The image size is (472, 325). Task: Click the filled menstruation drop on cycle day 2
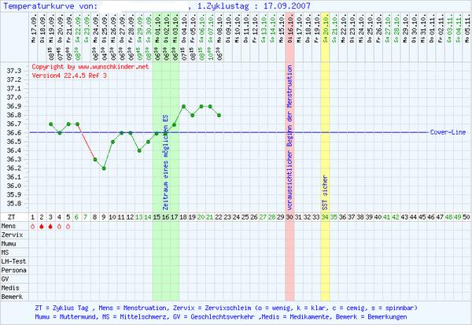tap(42, 226)
